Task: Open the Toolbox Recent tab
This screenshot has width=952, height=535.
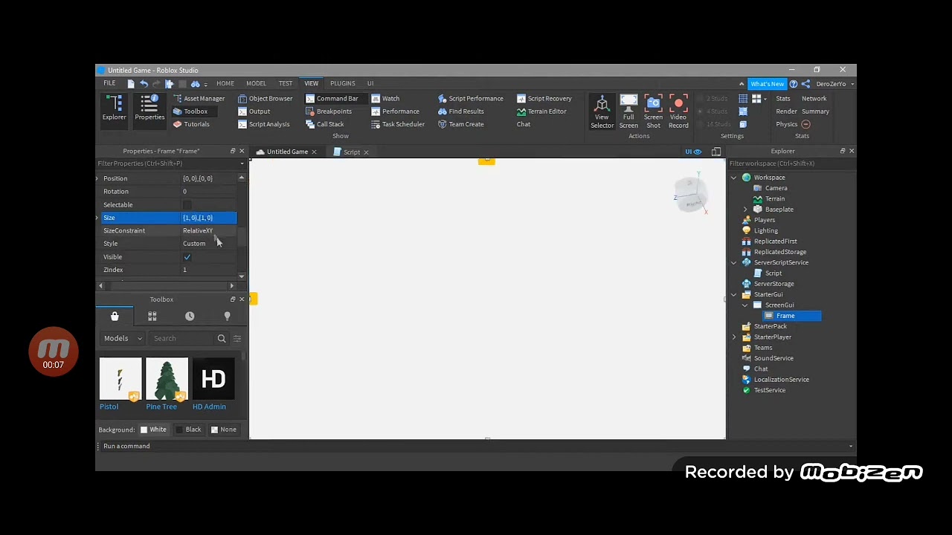Action: (x=190, y=317)
